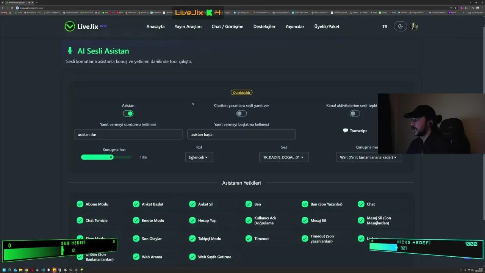Open Chrome from the taskbar

[27, 270]
